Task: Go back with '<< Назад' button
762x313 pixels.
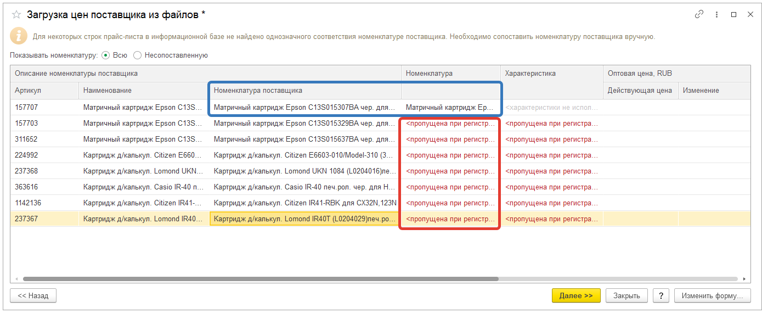Action: pos(33,295)
